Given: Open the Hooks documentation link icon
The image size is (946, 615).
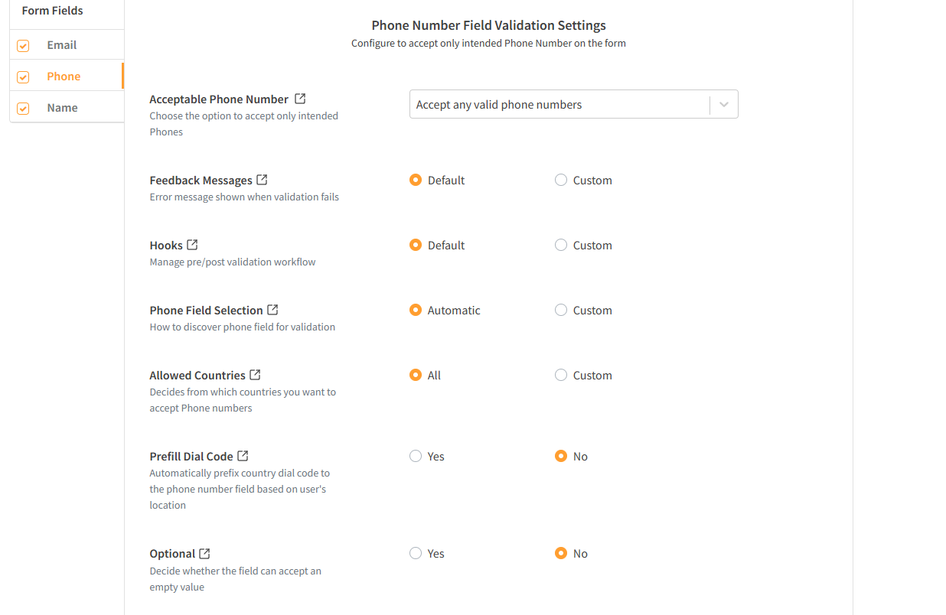Looking at the screenshot, I should (192, 244).
